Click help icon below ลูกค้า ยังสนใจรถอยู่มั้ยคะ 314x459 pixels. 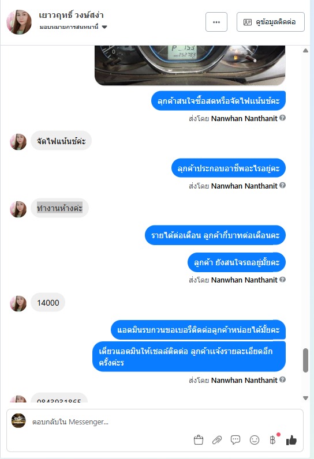click(x=282, y=280)
